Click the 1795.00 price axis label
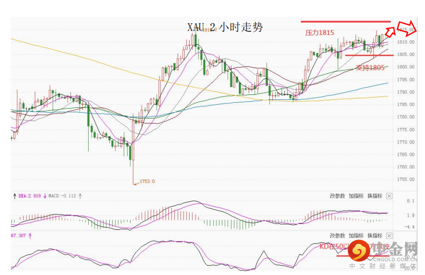Screen dimensions: 425x275 [x=406, y=80]
